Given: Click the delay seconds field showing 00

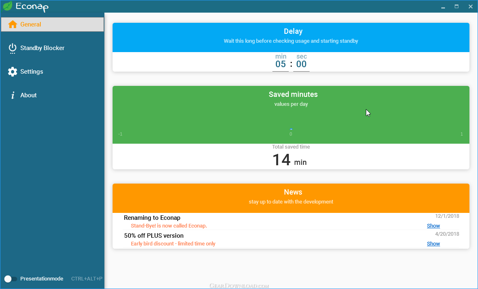Looking at the screenshot, I should [x=301, y=64].
